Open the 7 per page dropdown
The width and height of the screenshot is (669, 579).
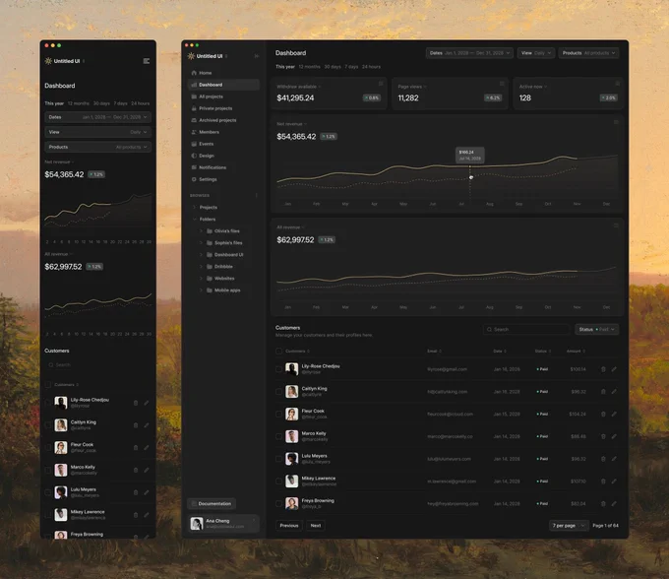(569, 526)
